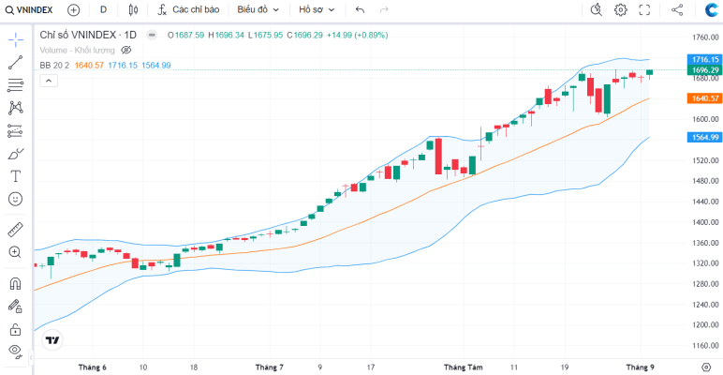This screenshot has height=375, width=723.
Task: Open the emoji icons tool
Action: coord(15,199)
